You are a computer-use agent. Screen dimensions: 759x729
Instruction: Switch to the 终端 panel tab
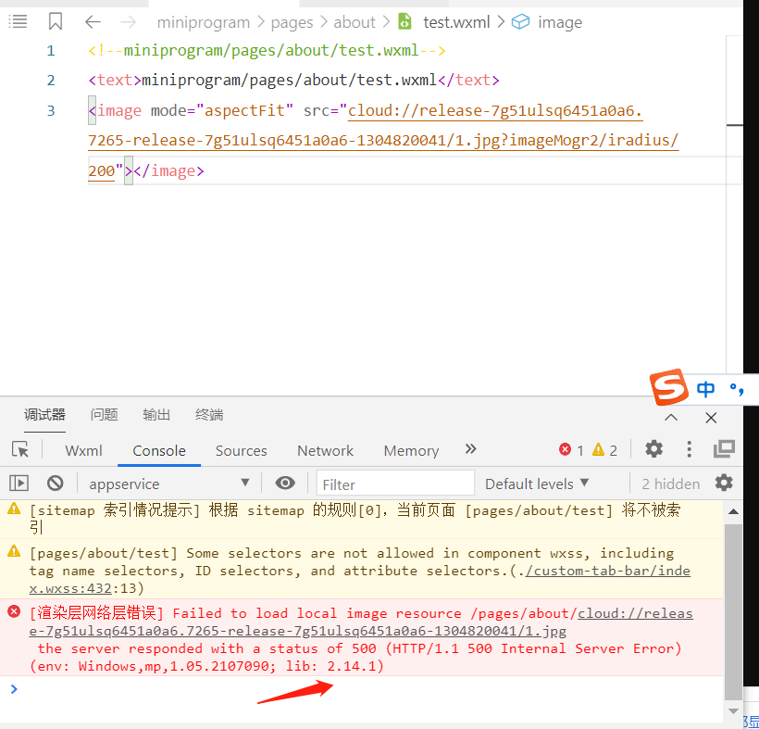209,415
